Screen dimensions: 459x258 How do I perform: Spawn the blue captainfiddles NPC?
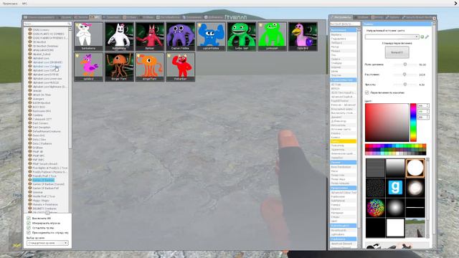click(x=211, y=37)
